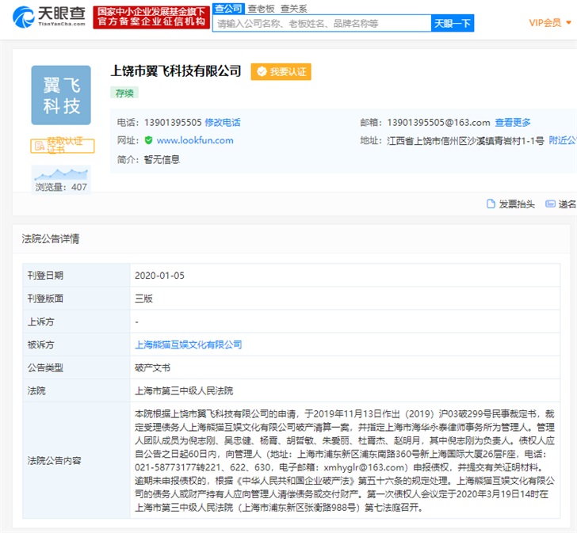Click the 附近公司 link after the address

pos(562,140)
